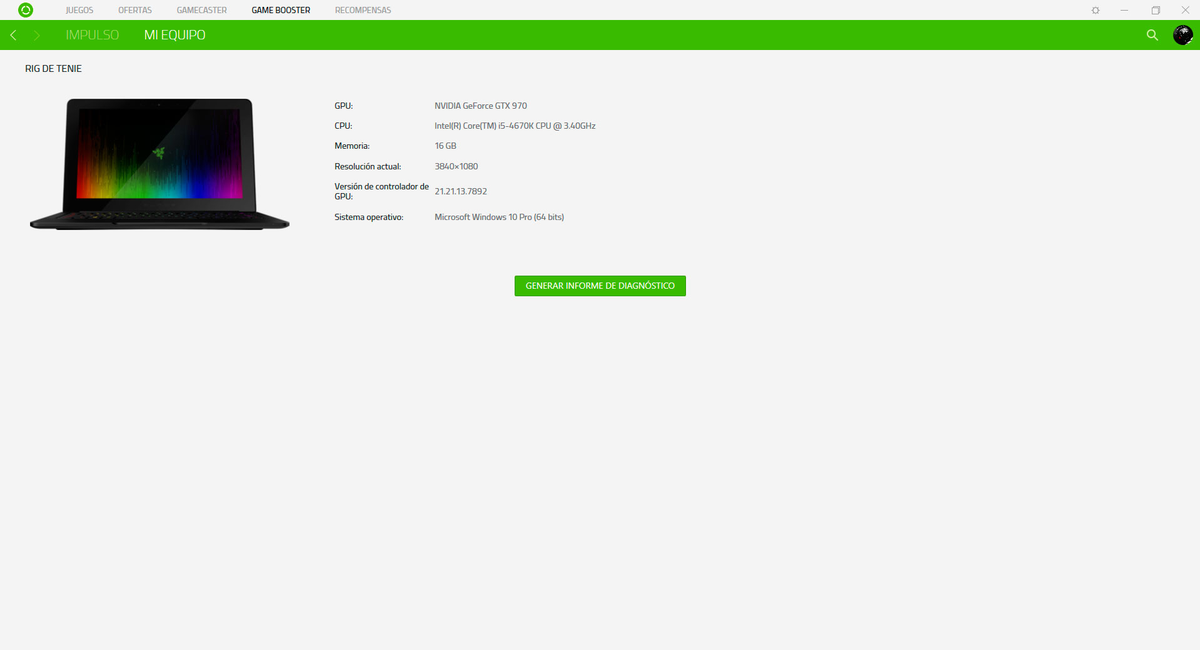This screenshot has width=1200, height=650.
Task: Click the Razer laptop image
Action: point(159,164)
